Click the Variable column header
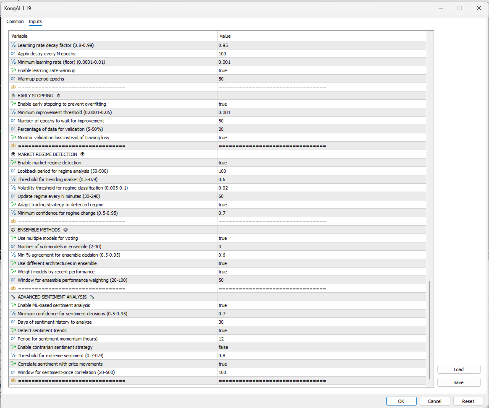This screenshot has height=408, width=489. [113, 36]
